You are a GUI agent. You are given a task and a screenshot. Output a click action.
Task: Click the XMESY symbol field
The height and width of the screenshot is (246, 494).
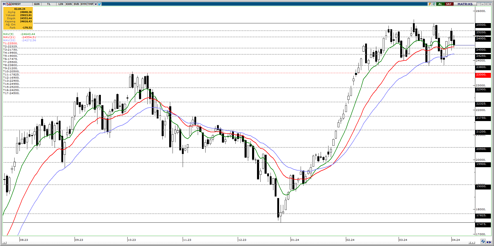pos(22,4)
